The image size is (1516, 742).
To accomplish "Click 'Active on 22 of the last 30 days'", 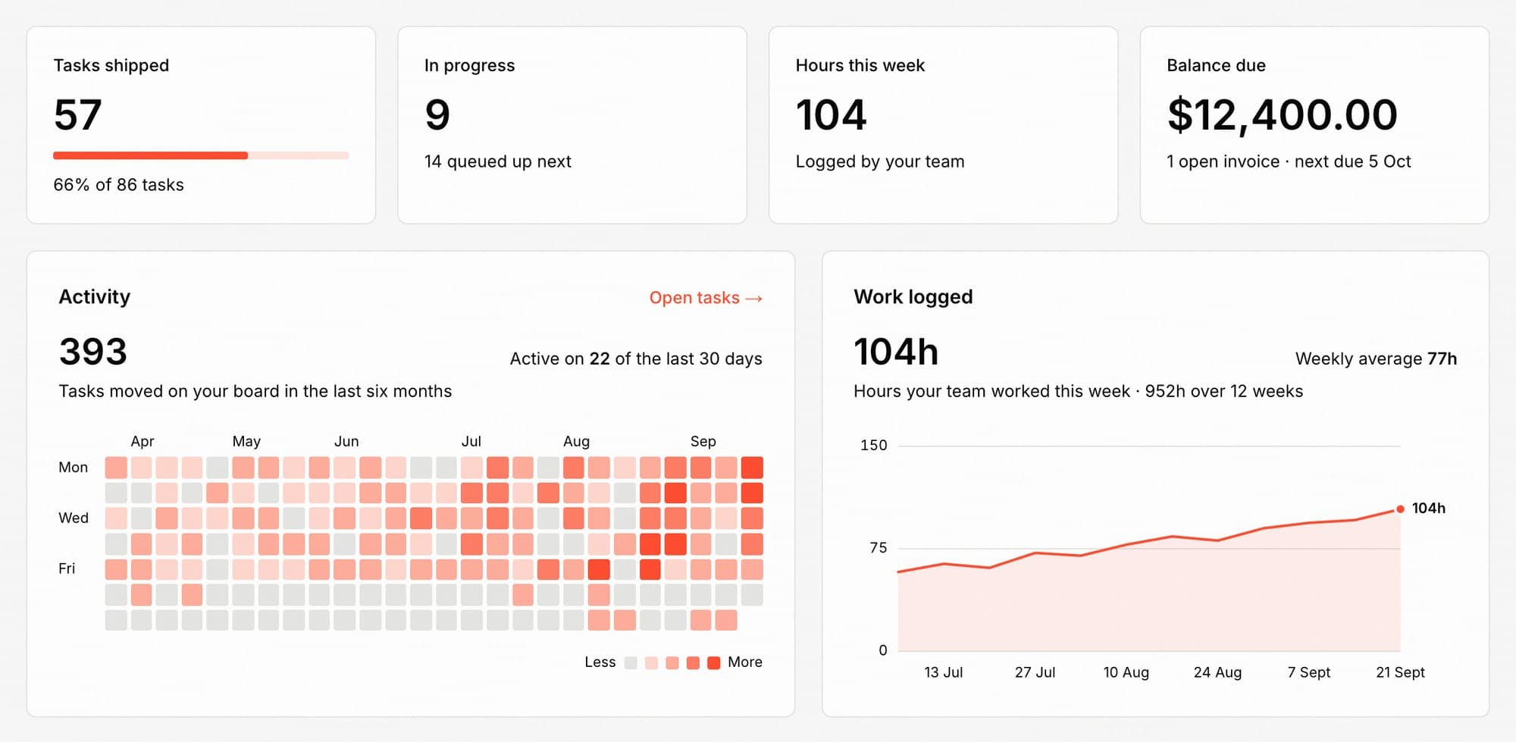I will (636, 358).
